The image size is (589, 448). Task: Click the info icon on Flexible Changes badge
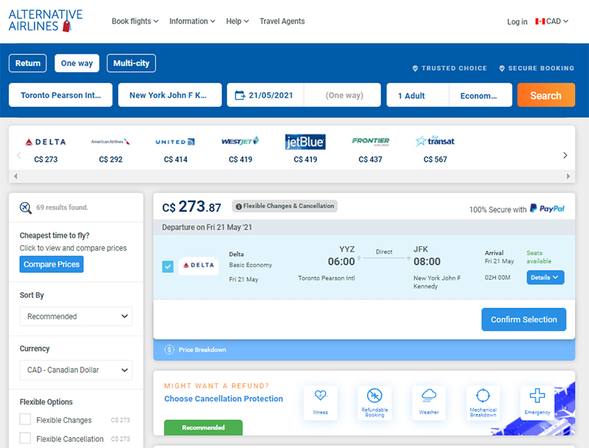(239, 207)
